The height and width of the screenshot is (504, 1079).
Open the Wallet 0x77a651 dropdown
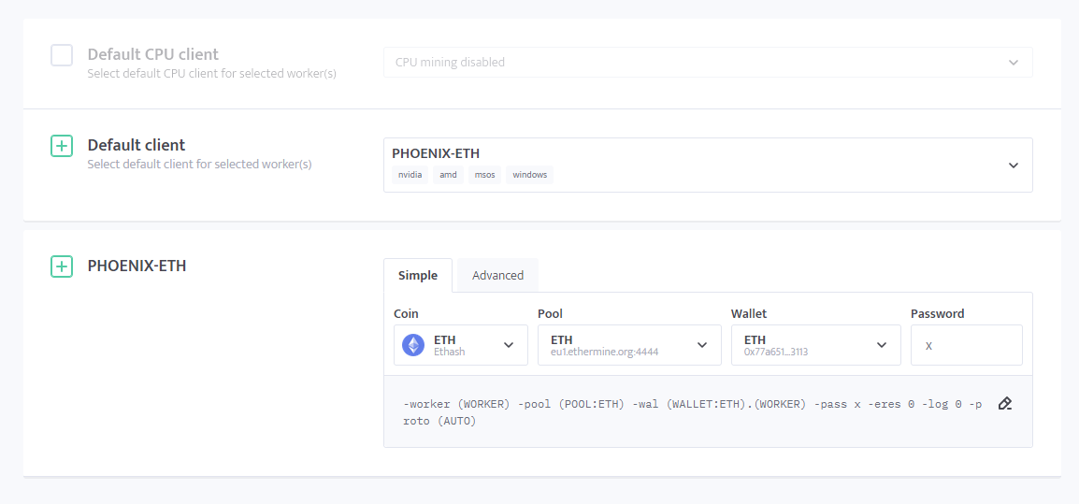[x=815, y=345]
